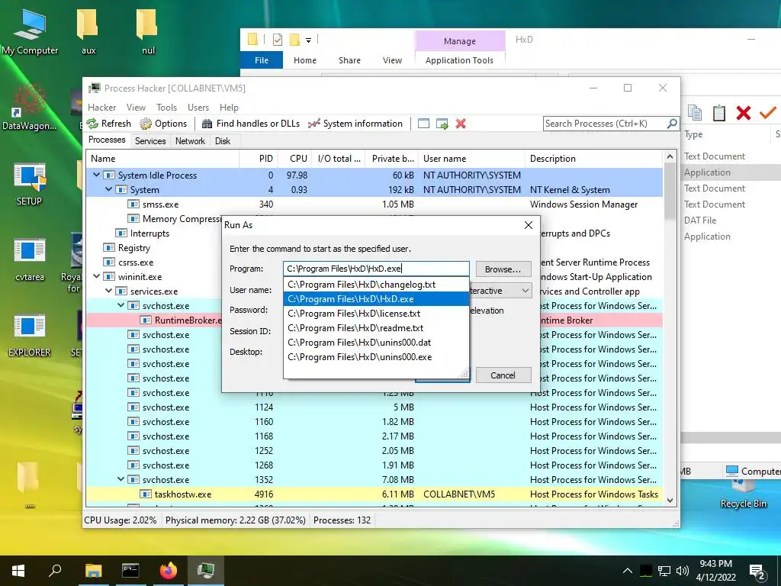
Task: Collapse the System process tree node
Action: tap(108, 189)
